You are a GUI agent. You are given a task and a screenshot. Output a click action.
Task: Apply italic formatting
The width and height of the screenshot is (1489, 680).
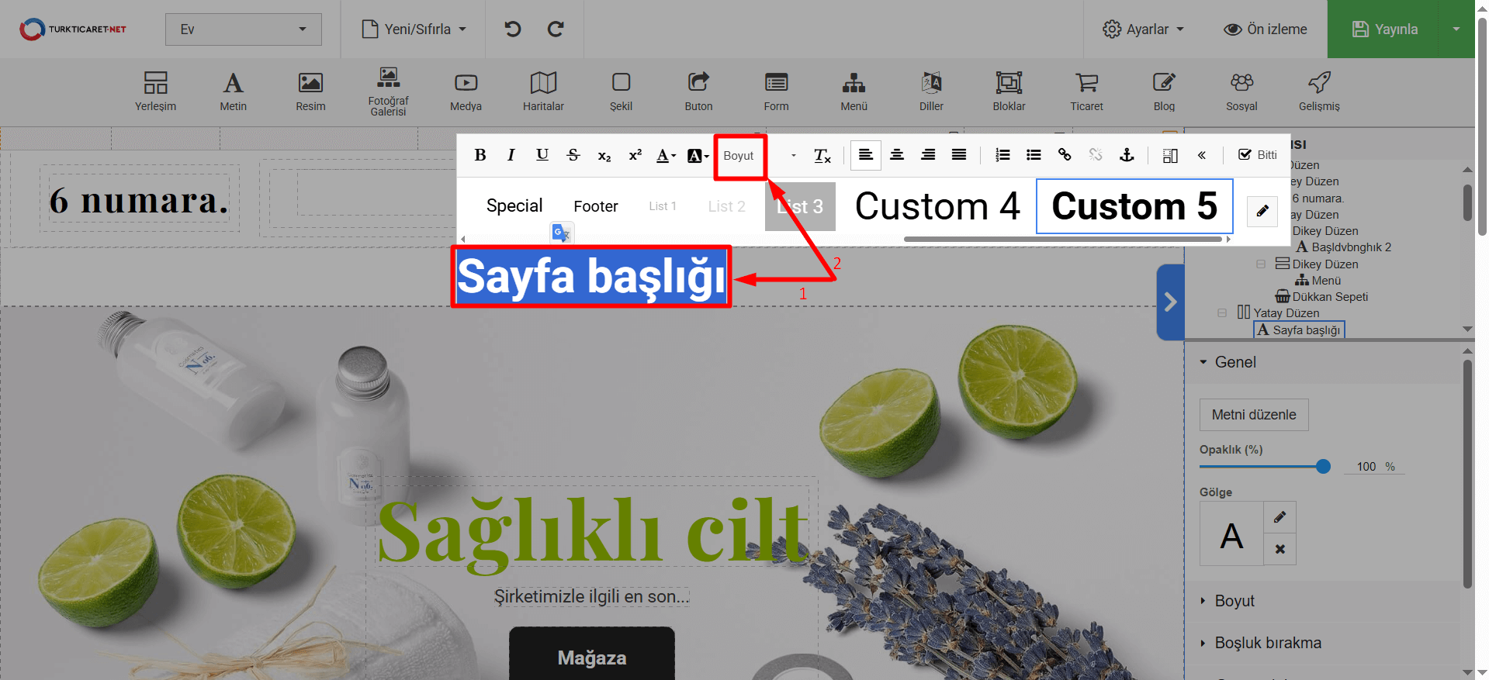(511, 155)
